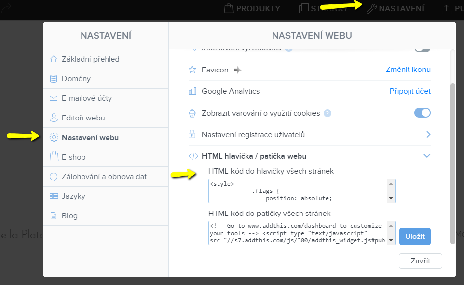Collapse the HTML hlavička / patička webu section

point(426,156)
